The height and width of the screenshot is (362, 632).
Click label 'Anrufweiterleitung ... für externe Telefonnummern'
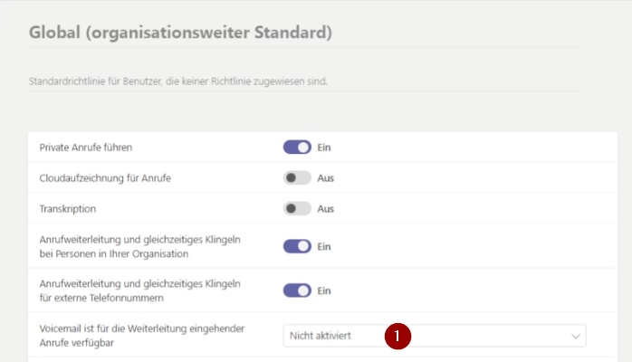(139, 291)
